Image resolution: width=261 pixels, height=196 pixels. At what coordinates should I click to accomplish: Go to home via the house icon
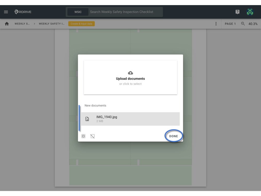(7, 24)
